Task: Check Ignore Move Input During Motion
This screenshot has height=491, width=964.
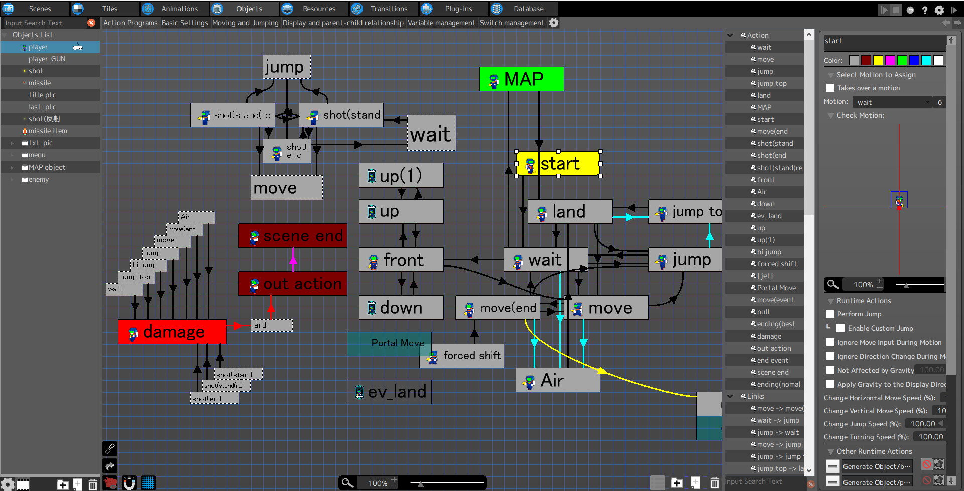Action: (830, 342)
